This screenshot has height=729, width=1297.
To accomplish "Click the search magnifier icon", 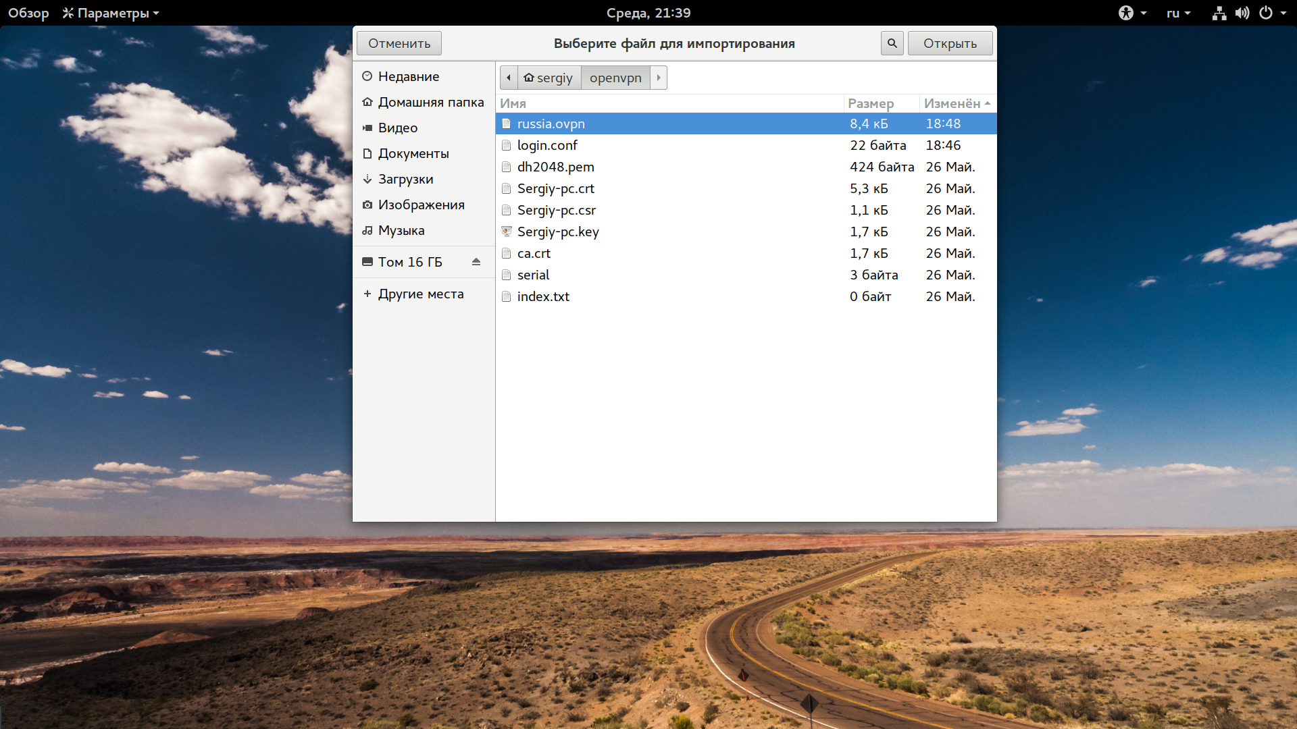I will [892, 43].
